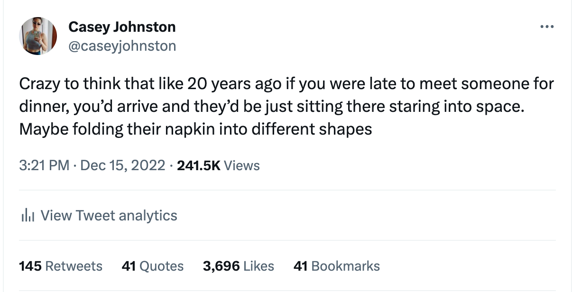This screenshot has width=572, height=292.
Task: Show the list of Retweets
Action: coord(74,266)
